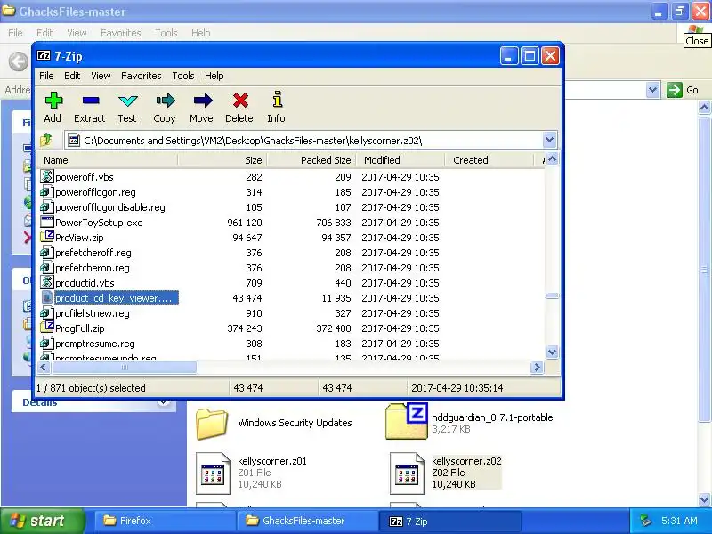
Task: Select the prefetcheron.reg row
Action: (x=291, y=268)
